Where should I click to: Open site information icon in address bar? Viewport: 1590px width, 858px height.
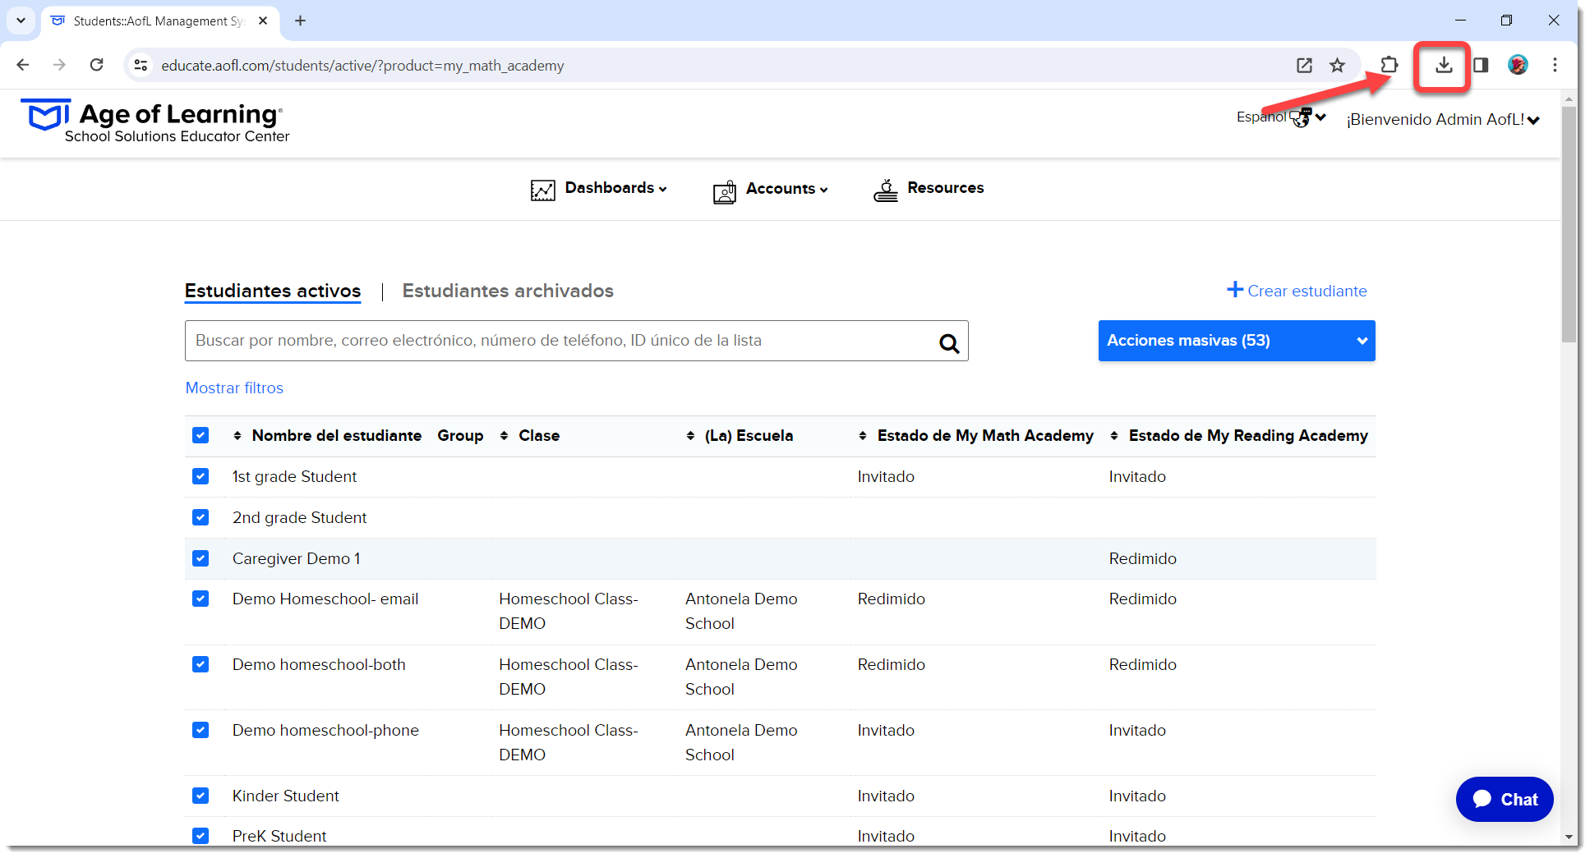[x=141, y=65]
